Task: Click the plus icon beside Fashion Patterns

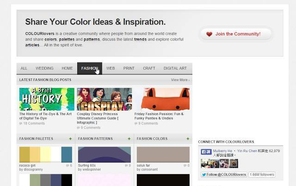Action: pyautogui.click(x=129, y=139)
